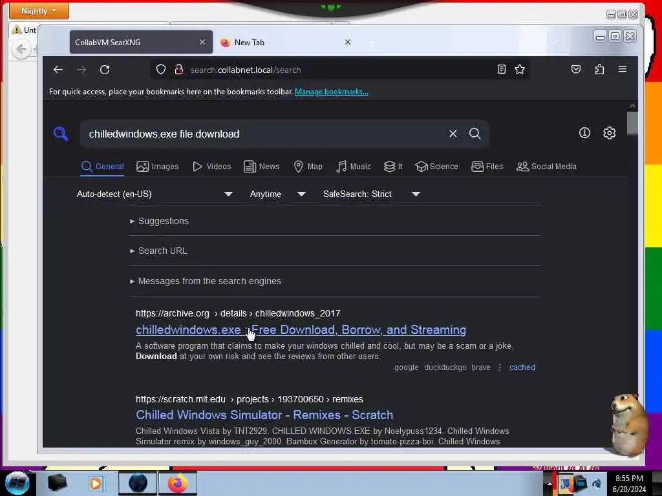Viewport: 662px width, 496px height.
Task: Click the dark globe browser taskbar icon
Action: [x=138, y=483]
